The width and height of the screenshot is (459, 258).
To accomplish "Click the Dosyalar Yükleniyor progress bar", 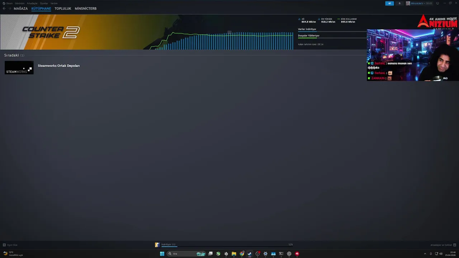I will [x=332, y=38].
